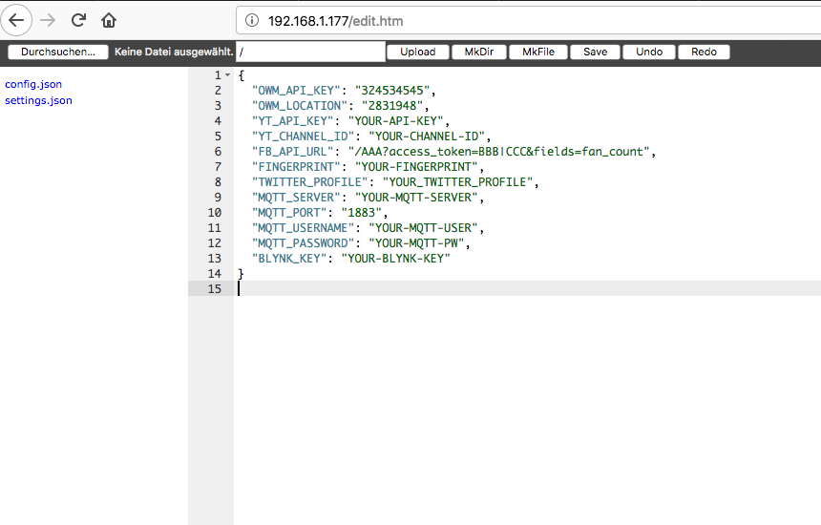Image resolution: width=821 pixels, height=525 pixels.
Task: Click the browser forward arrow icon
Action: 48,20
